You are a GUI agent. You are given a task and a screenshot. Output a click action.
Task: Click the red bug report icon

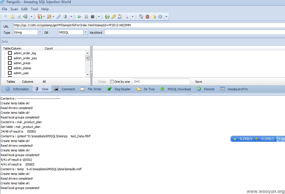pyautogui.click(x=147, y=17)
